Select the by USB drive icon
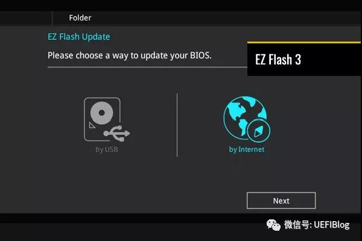Image resolution: width=362 pixels, height=241 pixels. [107, 119]
